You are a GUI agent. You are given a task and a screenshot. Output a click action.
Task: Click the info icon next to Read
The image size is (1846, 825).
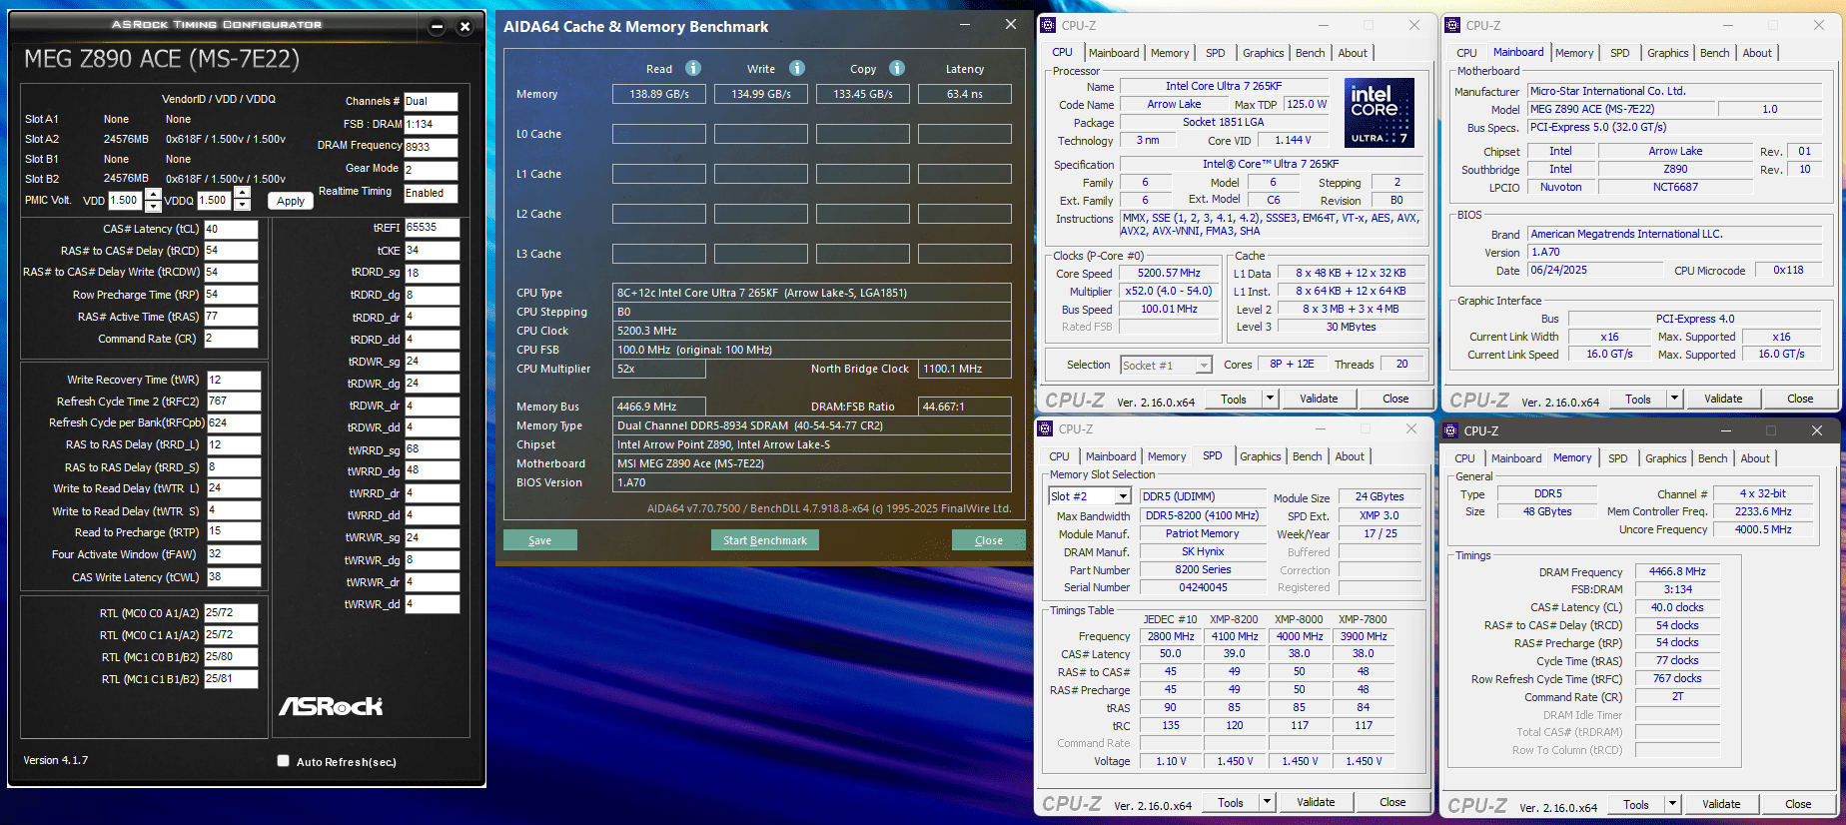(x=692, y=68)
